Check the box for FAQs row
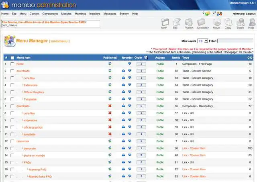 click(12, 162)
